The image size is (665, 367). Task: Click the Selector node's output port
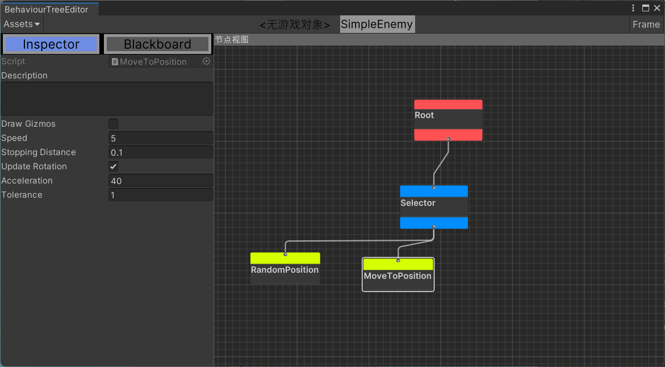[434, 227]
